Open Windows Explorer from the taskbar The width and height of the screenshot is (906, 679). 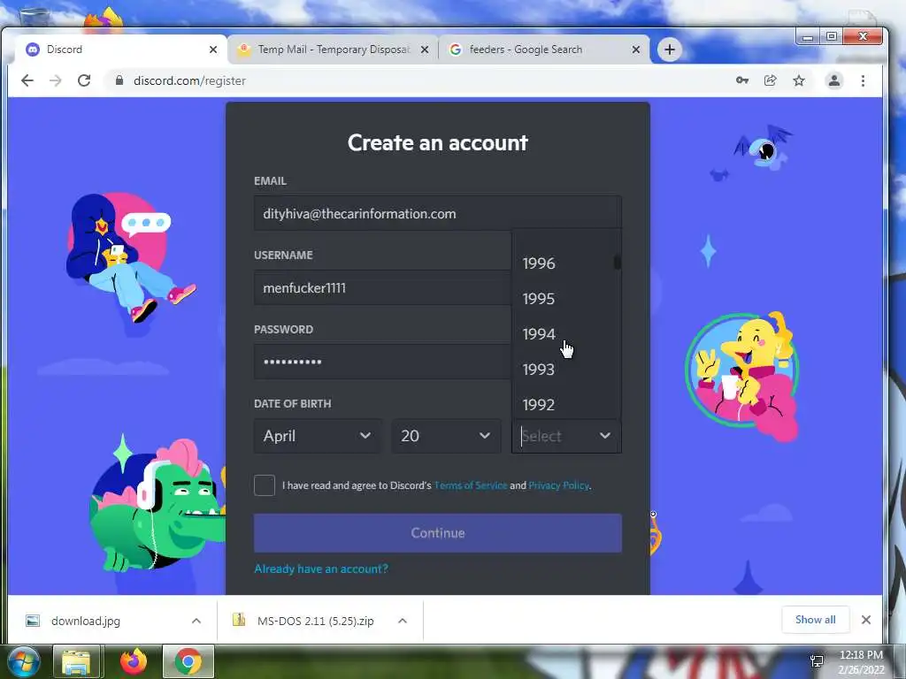(76, 661)
